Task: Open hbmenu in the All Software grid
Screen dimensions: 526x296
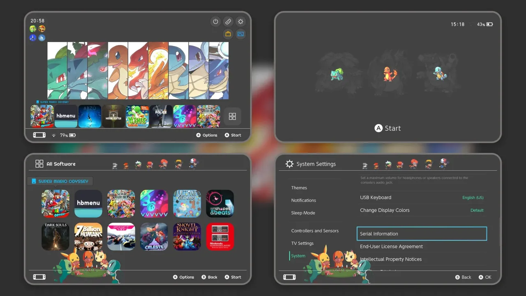Action: [88, 203]
